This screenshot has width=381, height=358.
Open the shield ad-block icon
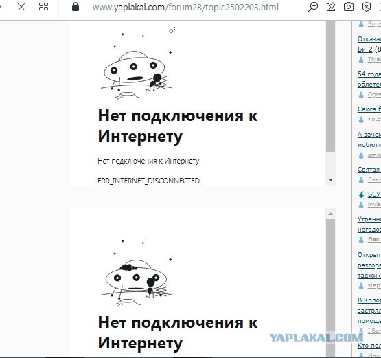point(367,7)
